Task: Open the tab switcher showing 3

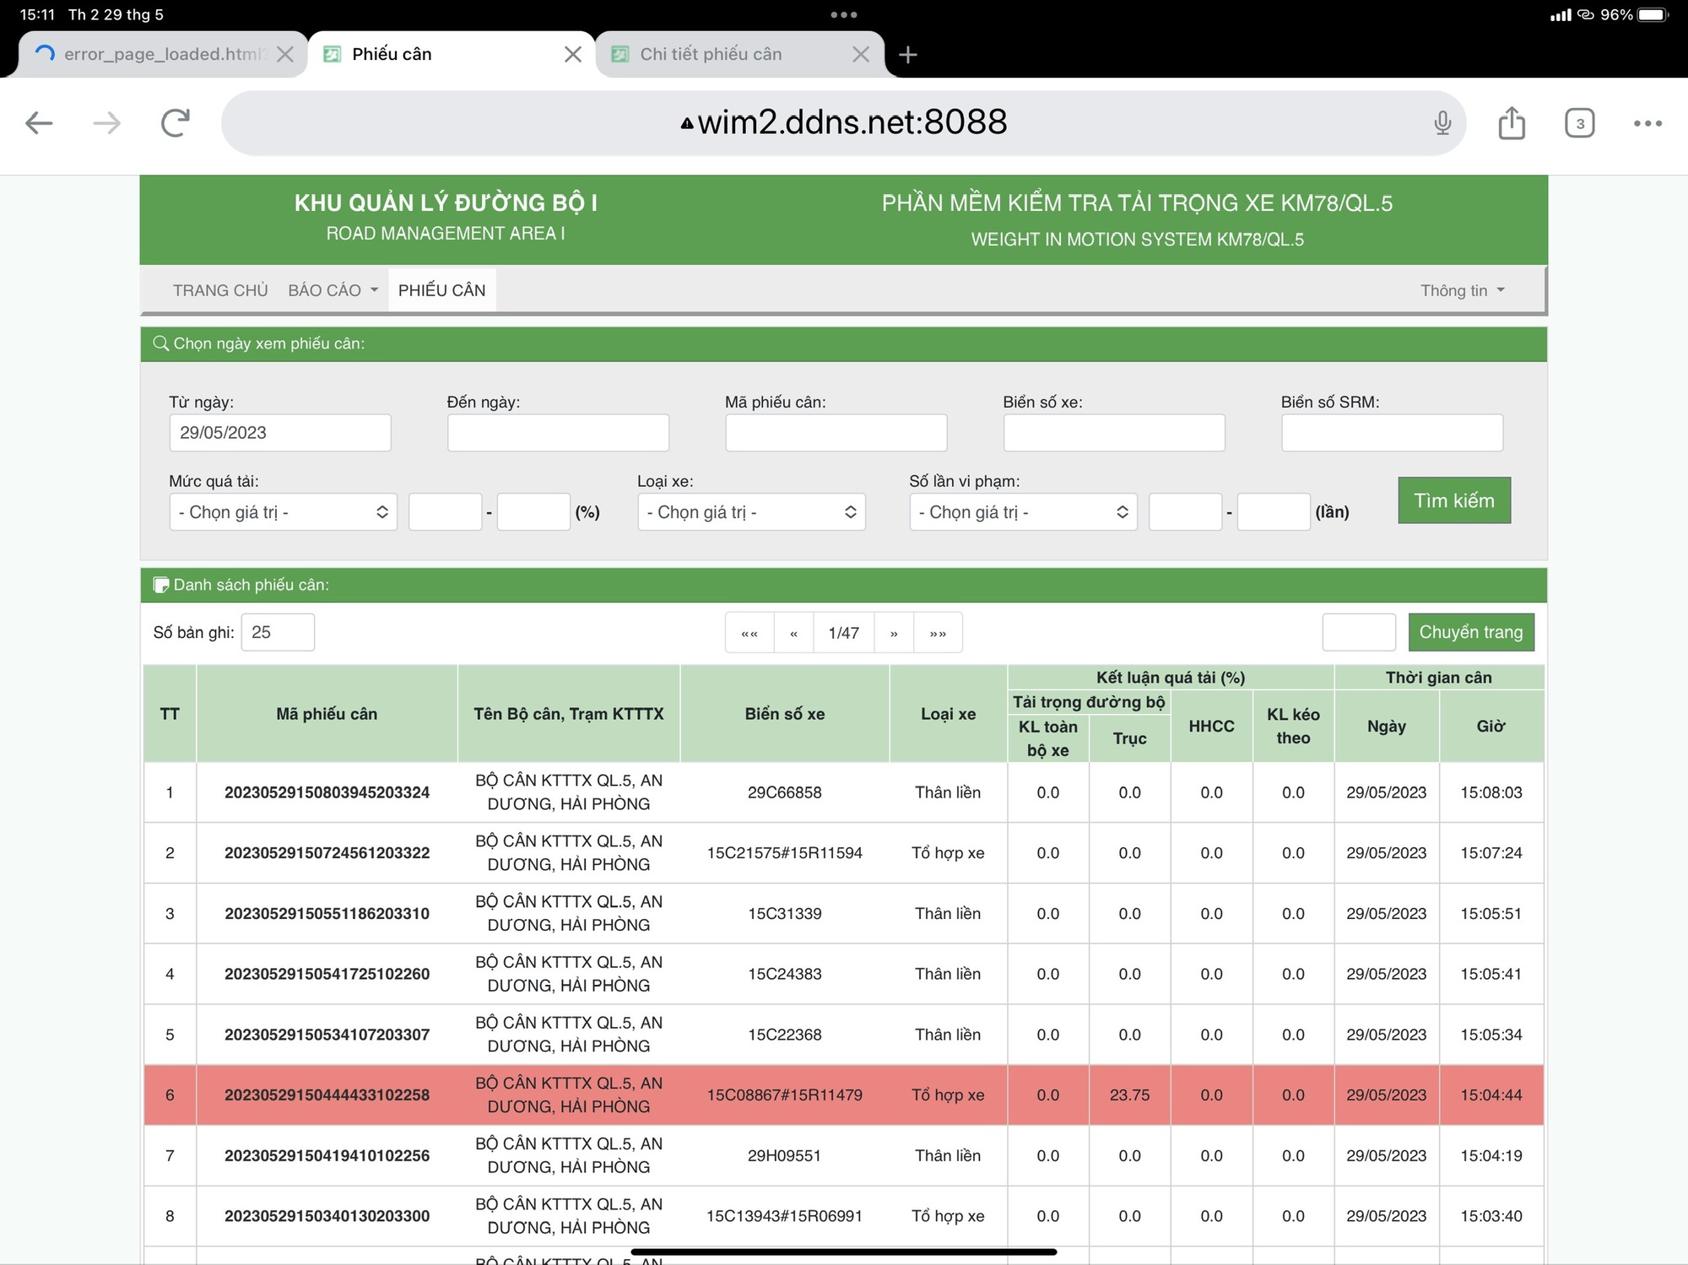Action: (x=1579, y=123)
